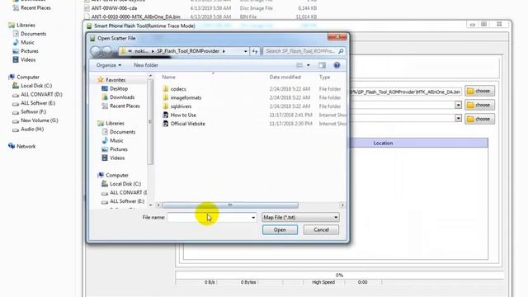Open the view options dropdown arrow

(x=308, y=65)
